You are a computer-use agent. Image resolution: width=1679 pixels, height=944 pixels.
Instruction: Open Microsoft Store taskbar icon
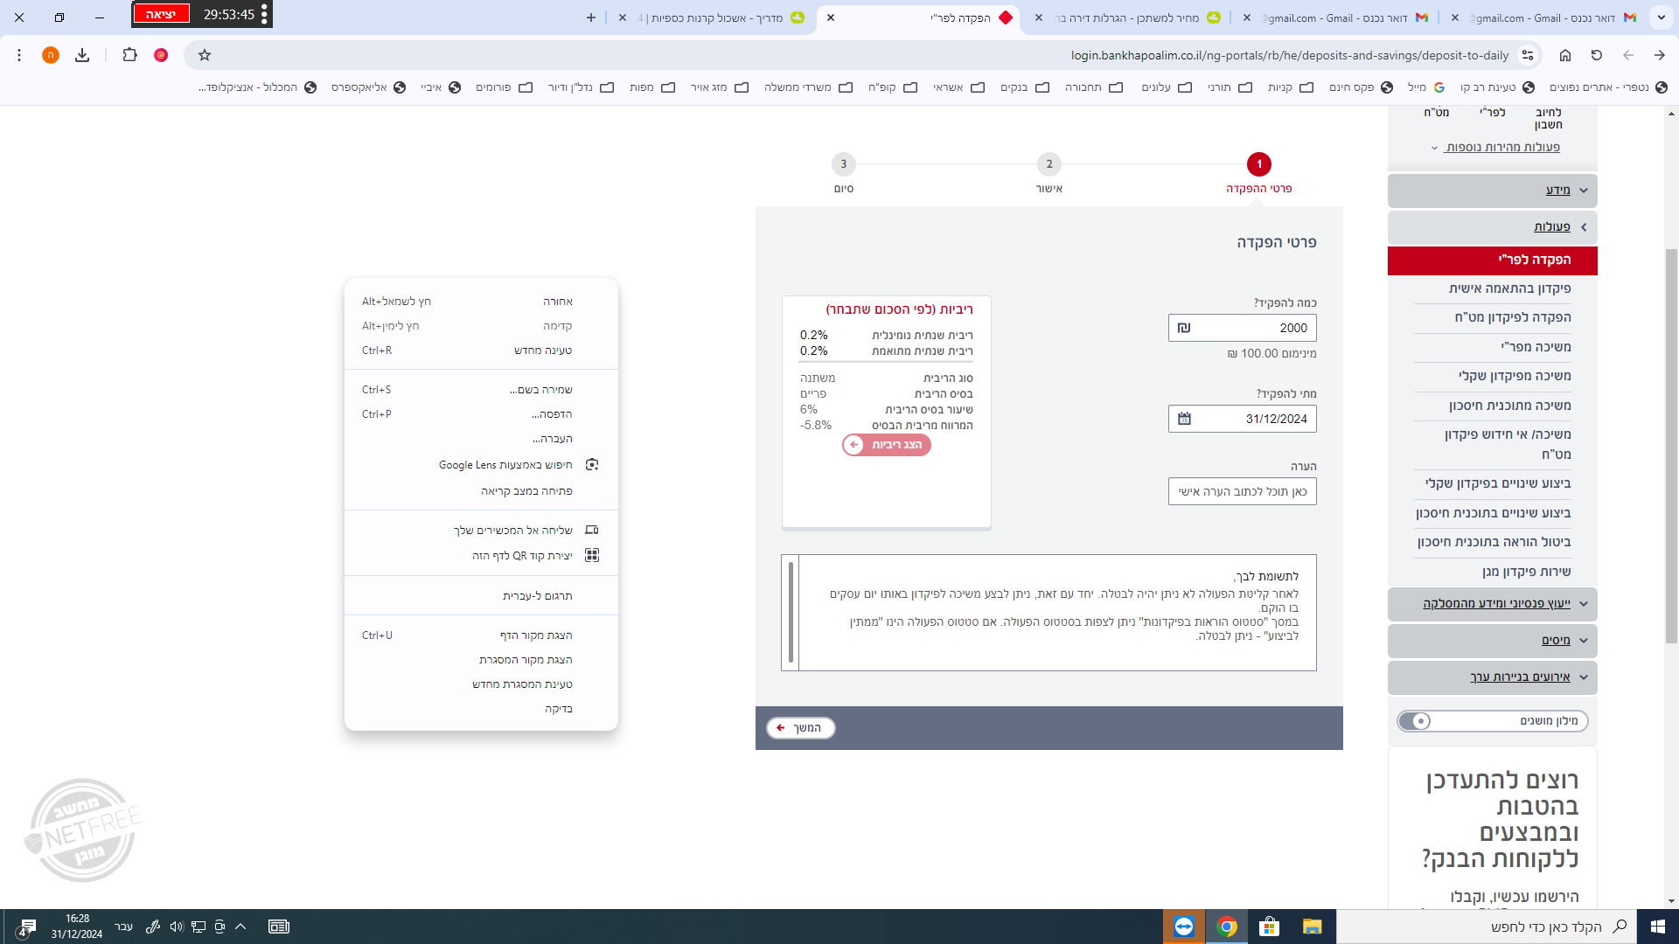tap(1269, 927)
